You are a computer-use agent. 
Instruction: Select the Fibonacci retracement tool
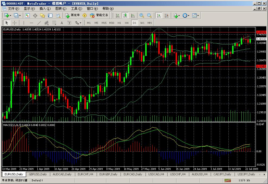point(54,23)
